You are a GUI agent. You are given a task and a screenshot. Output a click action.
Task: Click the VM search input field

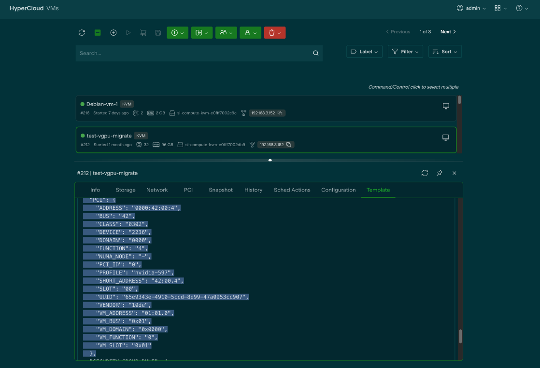[193, 54]
